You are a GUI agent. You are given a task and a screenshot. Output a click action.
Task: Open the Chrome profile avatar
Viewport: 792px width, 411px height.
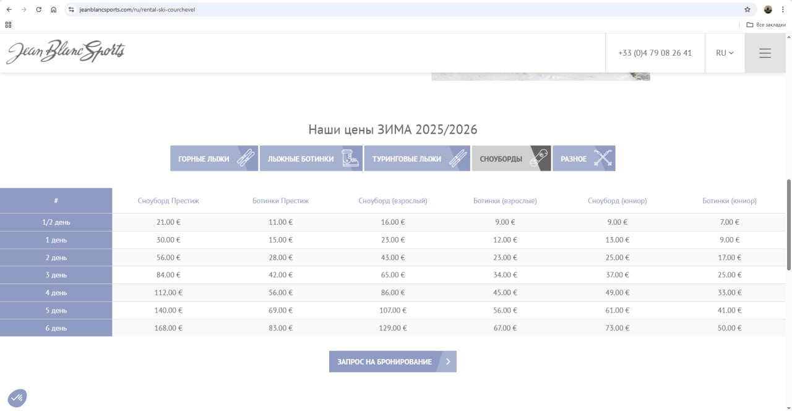pyautogui.click(x=768, y=9)
